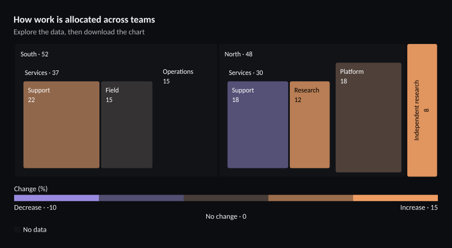The height and width of the screenshot is (248, 452).
Task: Click the Independent research tile
Action: [x=422, y=110]
